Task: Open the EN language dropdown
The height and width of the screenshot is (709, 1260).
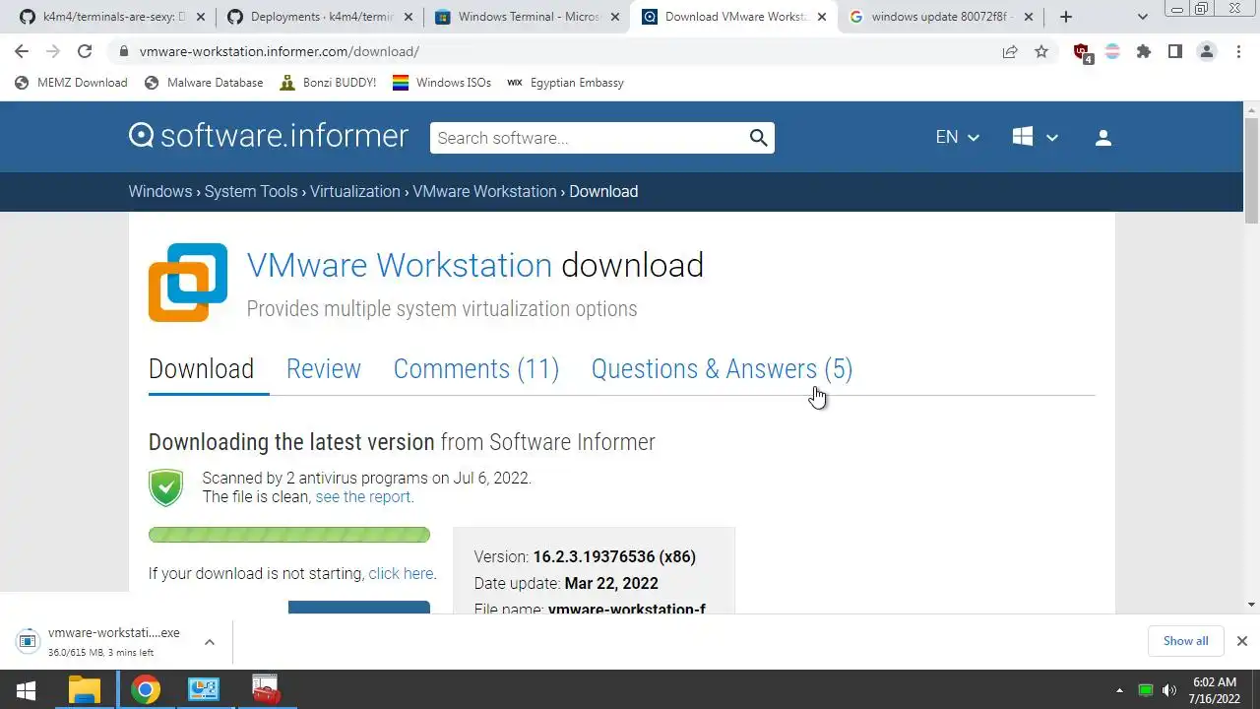Action: [958, 138]
